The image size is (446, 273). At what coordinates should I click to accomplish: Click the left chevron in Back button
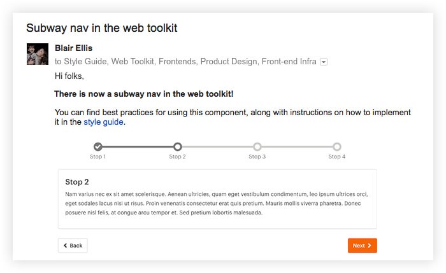click(66, 246)
